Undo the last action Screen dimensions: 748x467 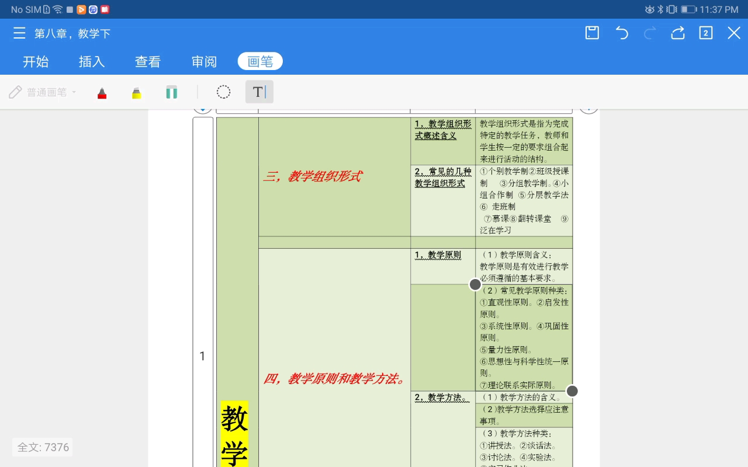pos(622,33)
